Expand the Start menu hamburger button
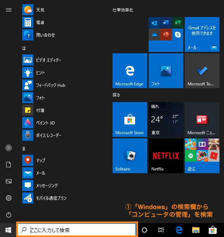This screenshot has width=224, height=237. [9, 10]
